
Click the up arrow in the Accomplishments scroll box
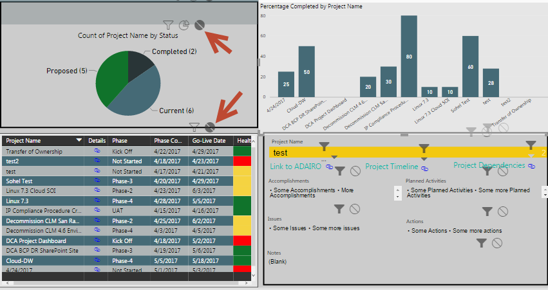pyautogui.click(x=397, y=190)
